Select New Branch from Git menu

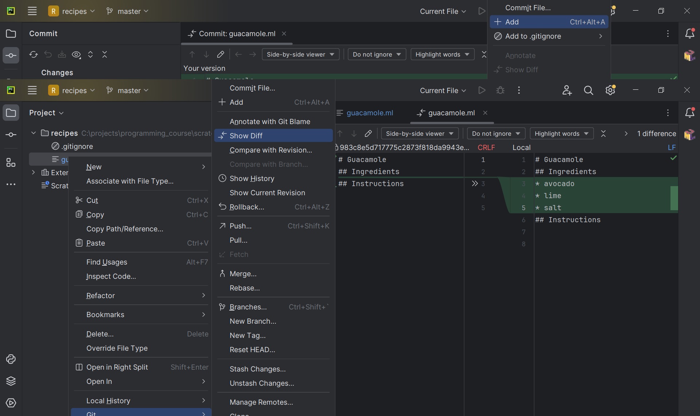[x=253, y=321]
